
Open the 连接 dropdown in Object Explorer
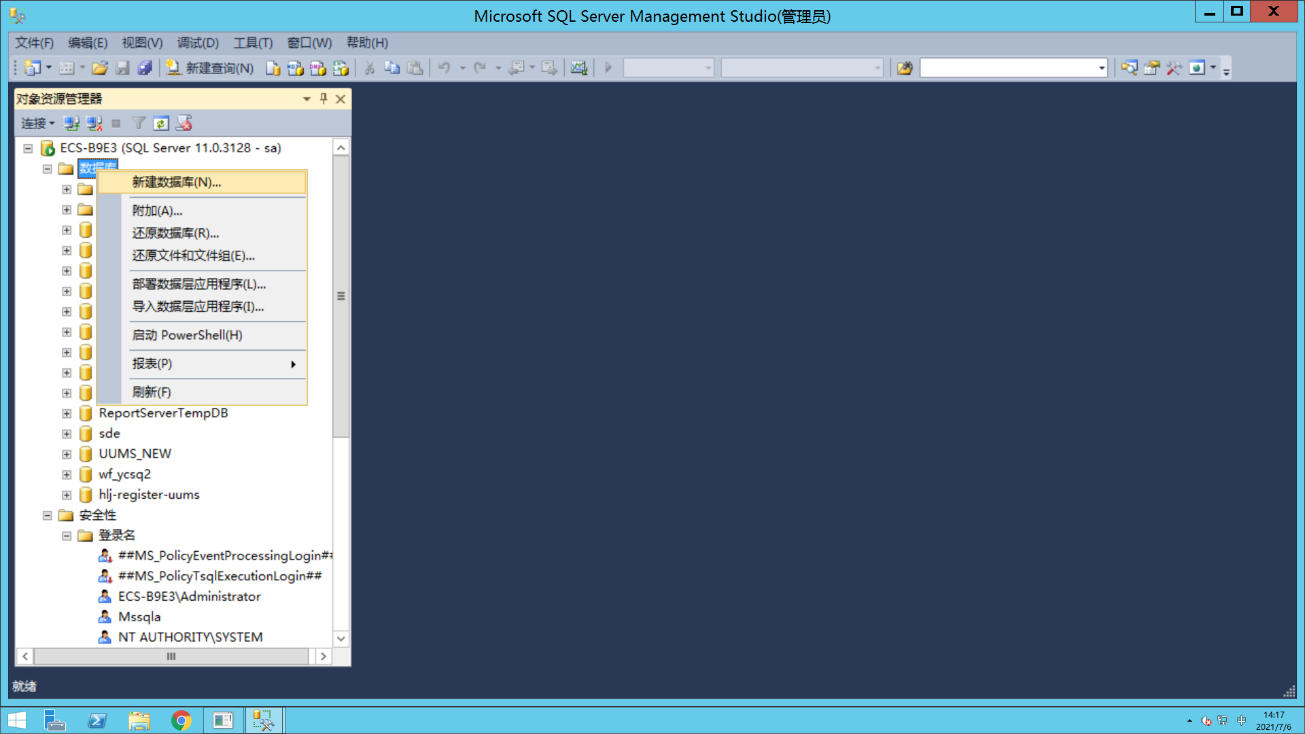(37, 123)
